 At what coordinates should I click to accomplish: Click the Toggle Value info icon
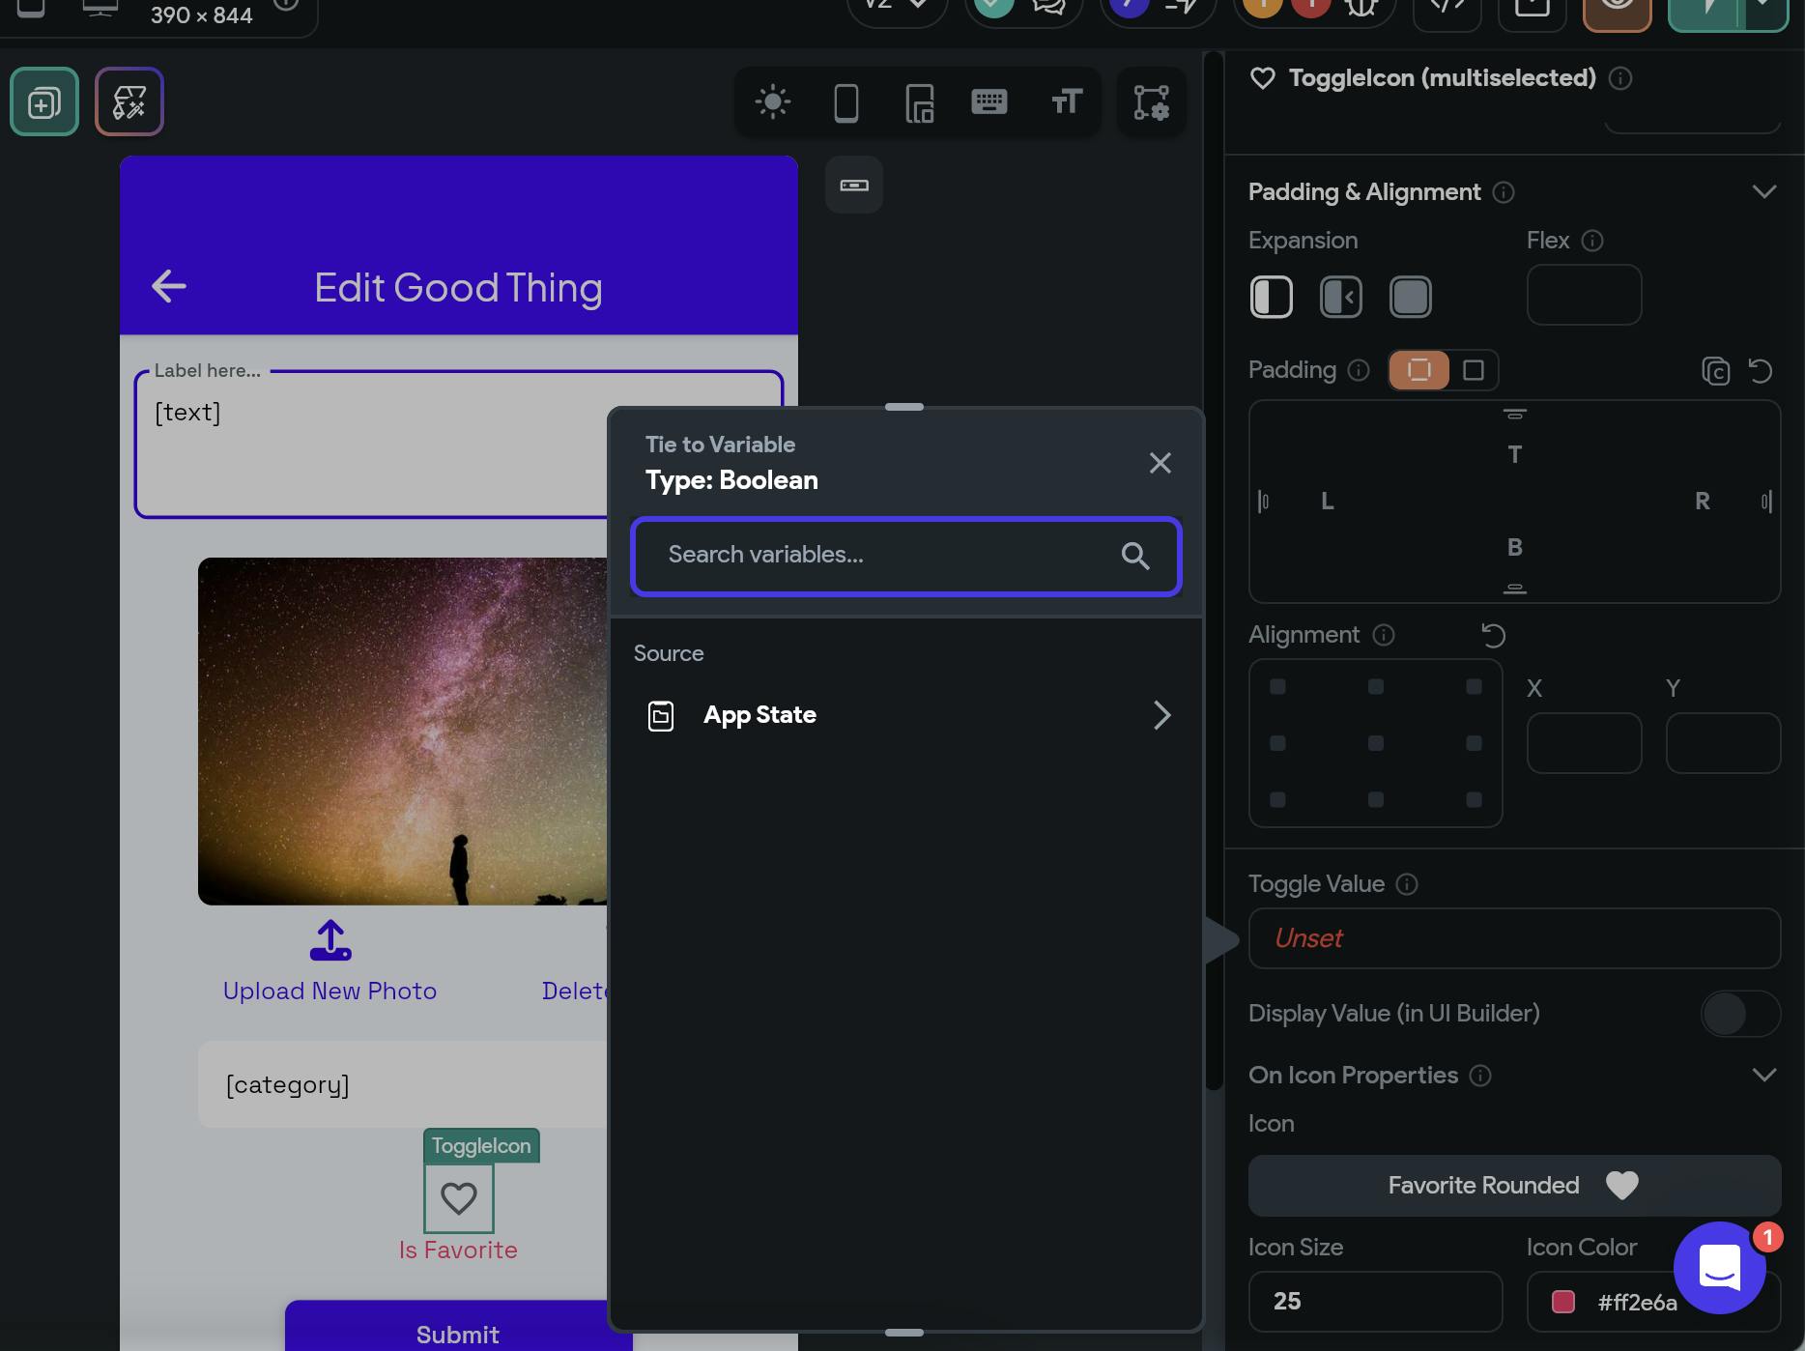[1407, 884]
